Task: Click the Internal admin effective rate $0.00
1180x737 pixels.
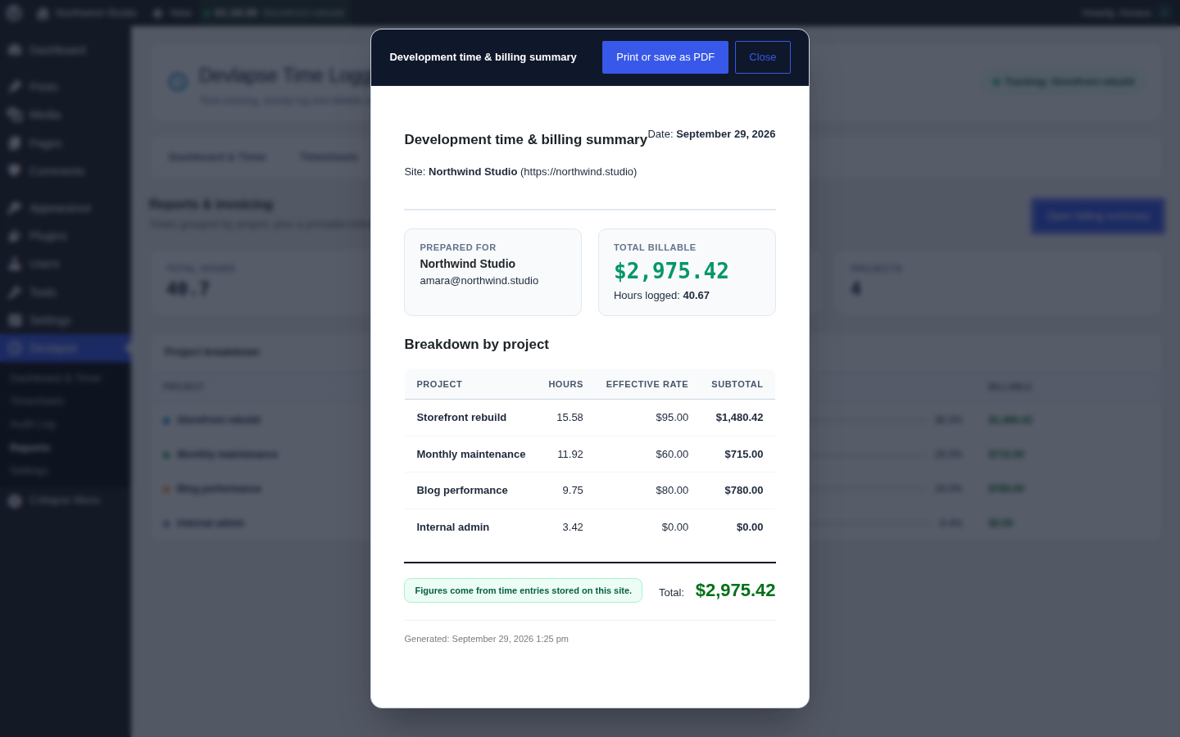Action: pos(675,527)
